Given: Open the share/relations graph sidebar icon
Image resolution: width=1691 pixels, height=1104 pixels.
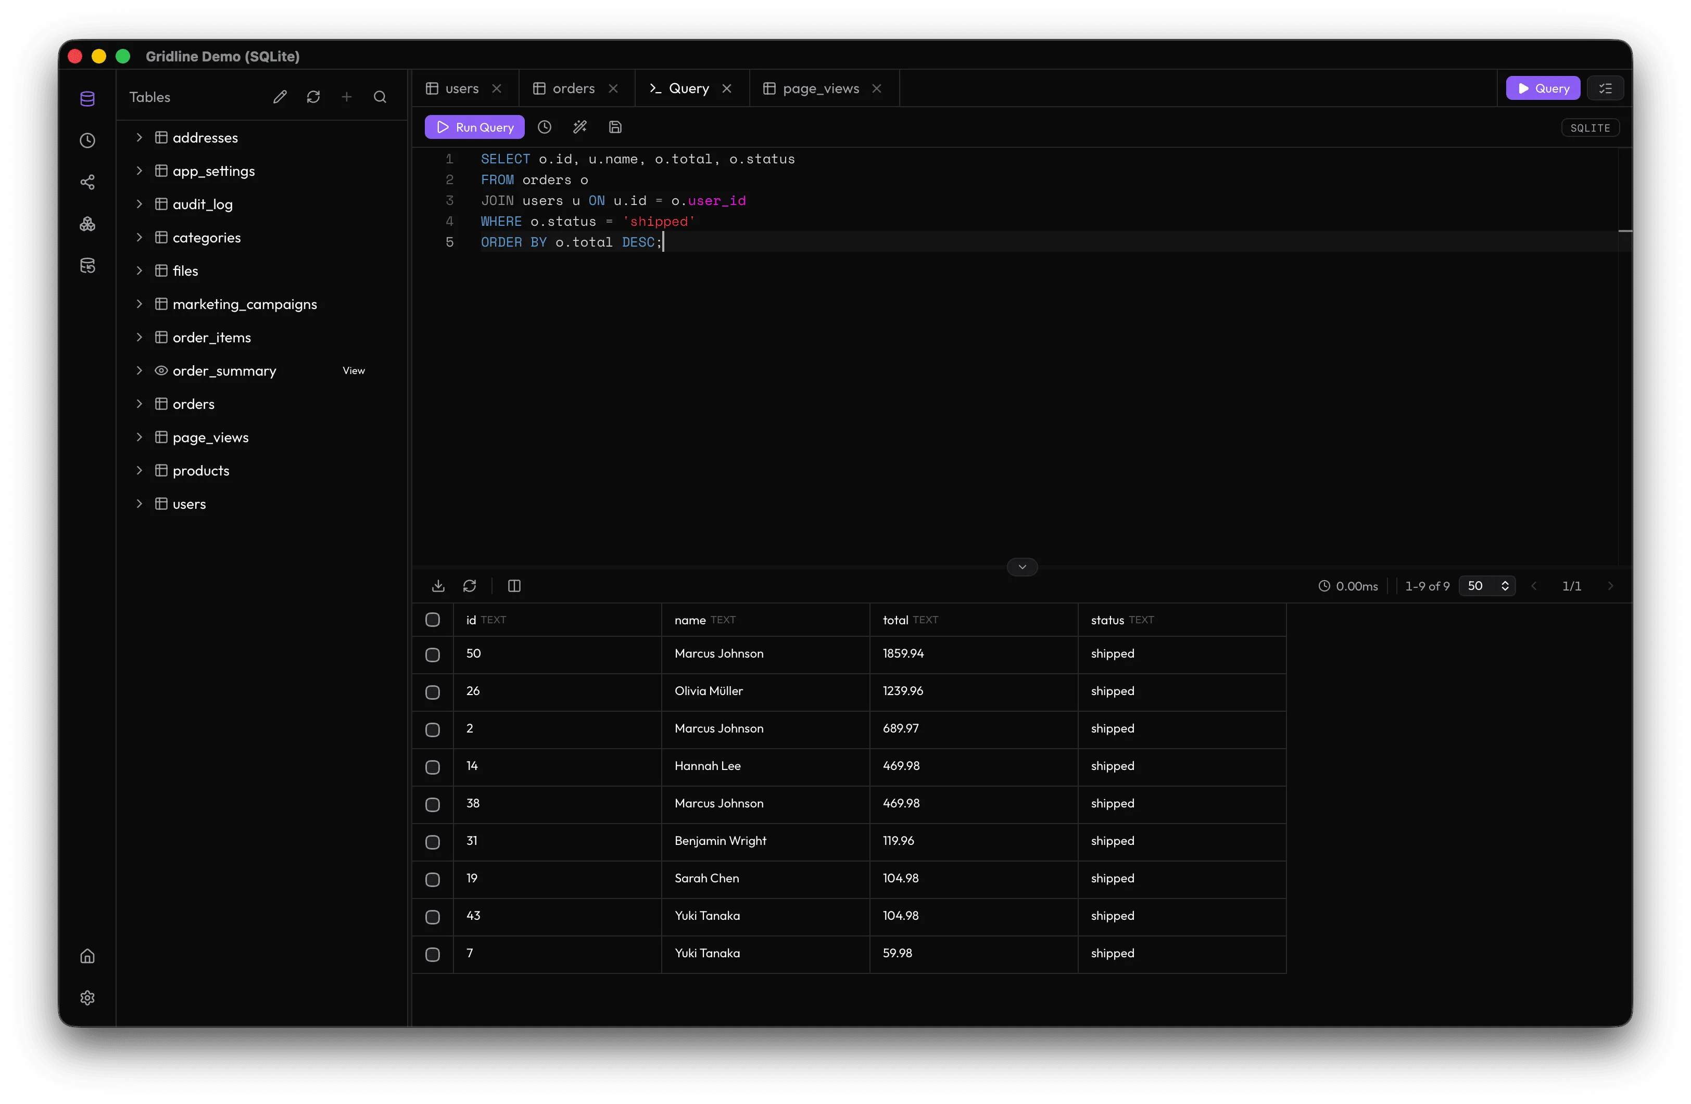Looking at the screenshot, I should pyautogui.click(x=87, y=183).
